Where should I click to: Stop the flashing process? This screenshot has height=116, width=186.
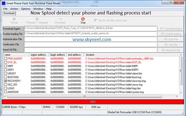click(83, 20)
